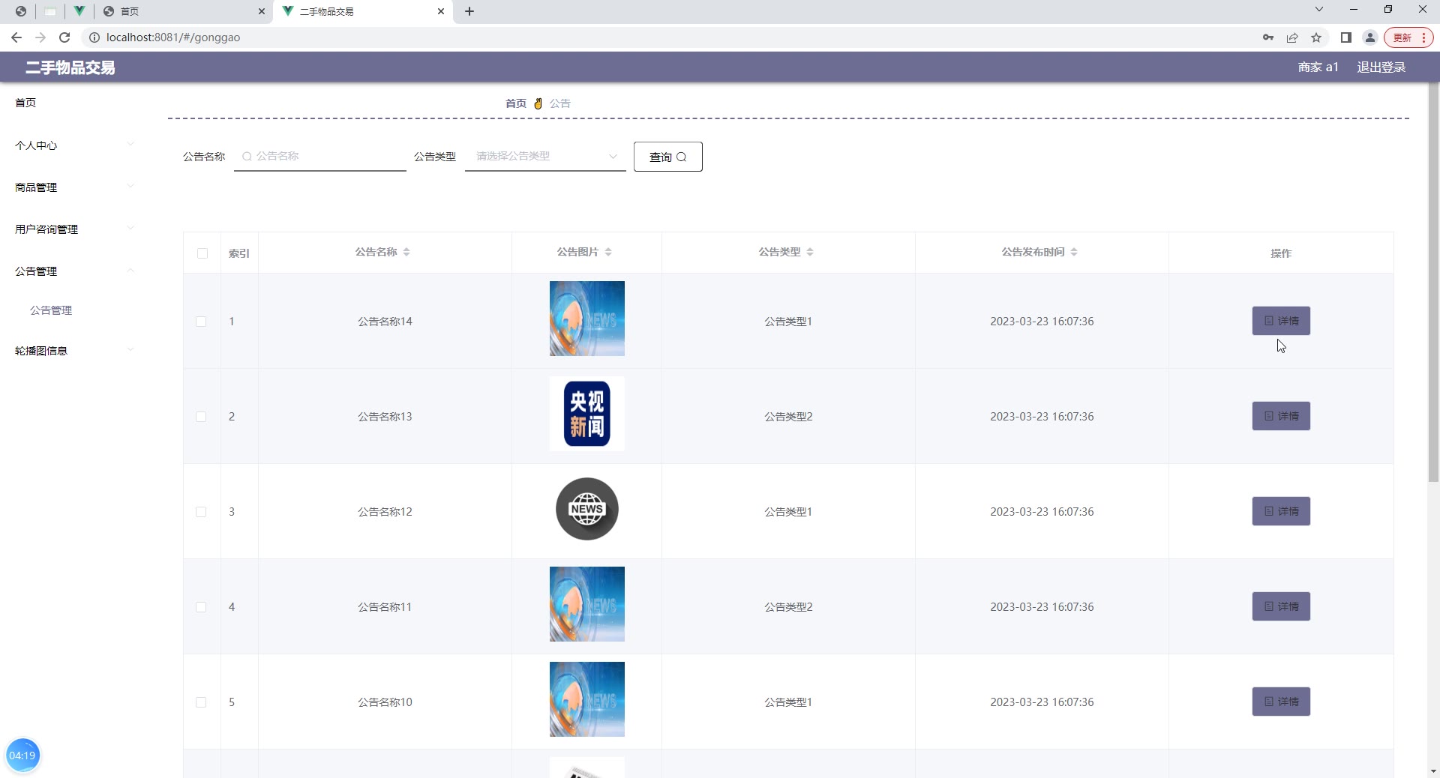Bookmark this page with the star icon

pos(1316,37)
